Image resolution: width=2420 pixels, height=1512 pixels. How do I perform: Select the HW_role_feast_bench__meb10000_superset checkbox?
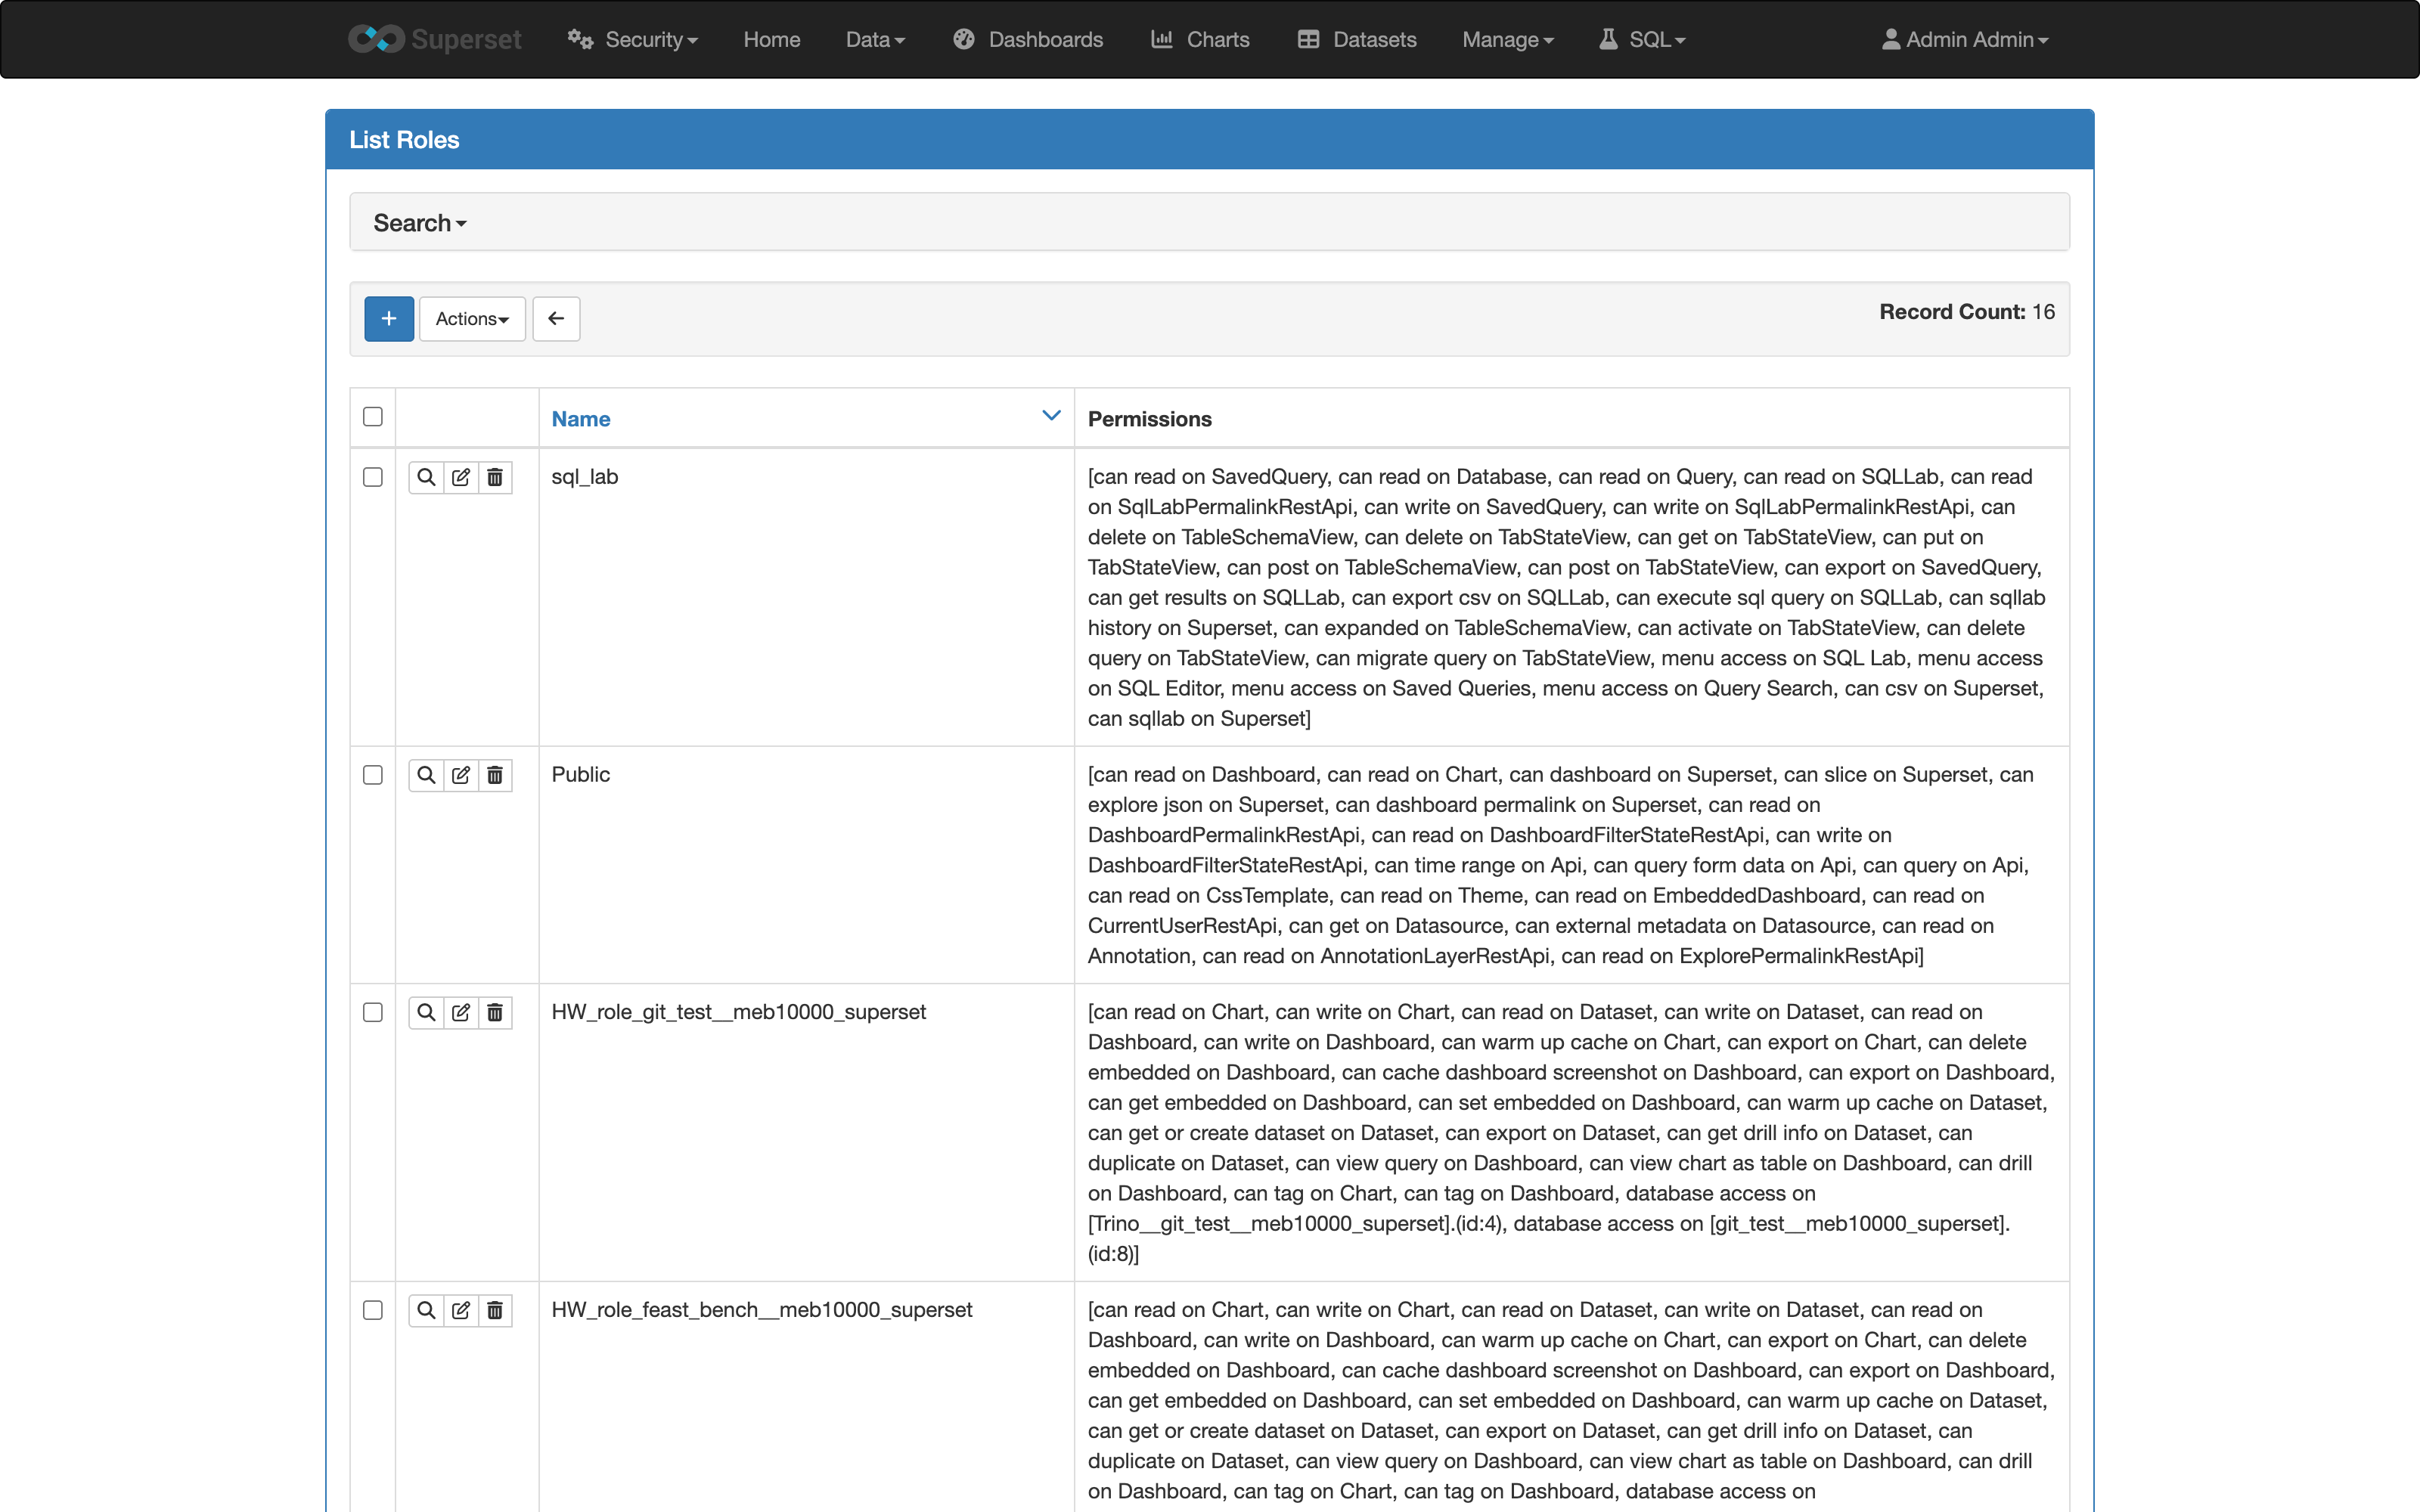pyautogui.click(x=373, y=1310)
